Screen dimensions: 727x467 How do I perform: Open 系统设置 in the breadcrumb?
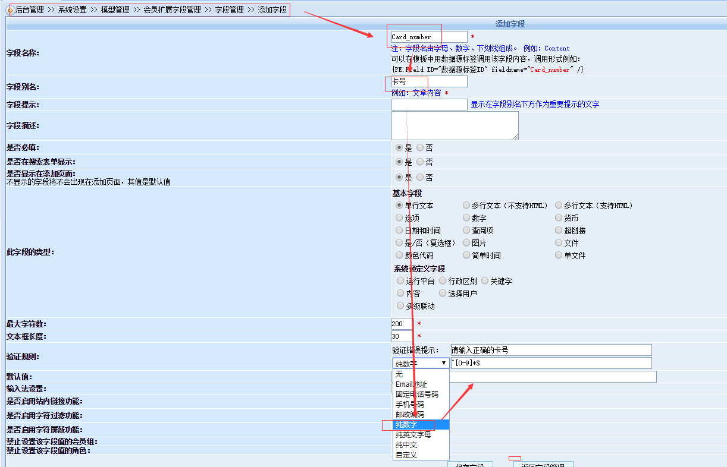pos(72,10)
